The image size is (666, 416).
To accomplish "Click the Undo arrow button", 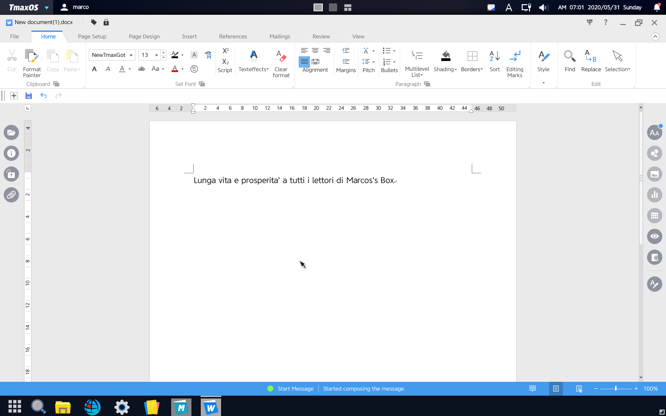I will tap(43, 95).
